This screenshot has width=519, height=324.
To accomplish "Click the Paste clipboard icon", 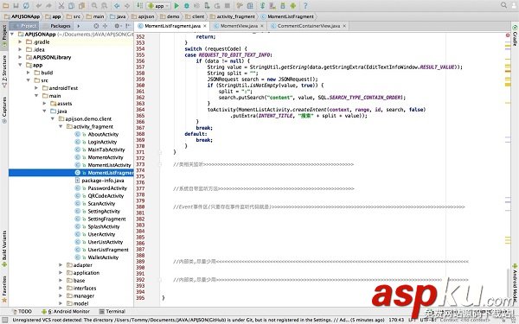I will coord(81,6).
